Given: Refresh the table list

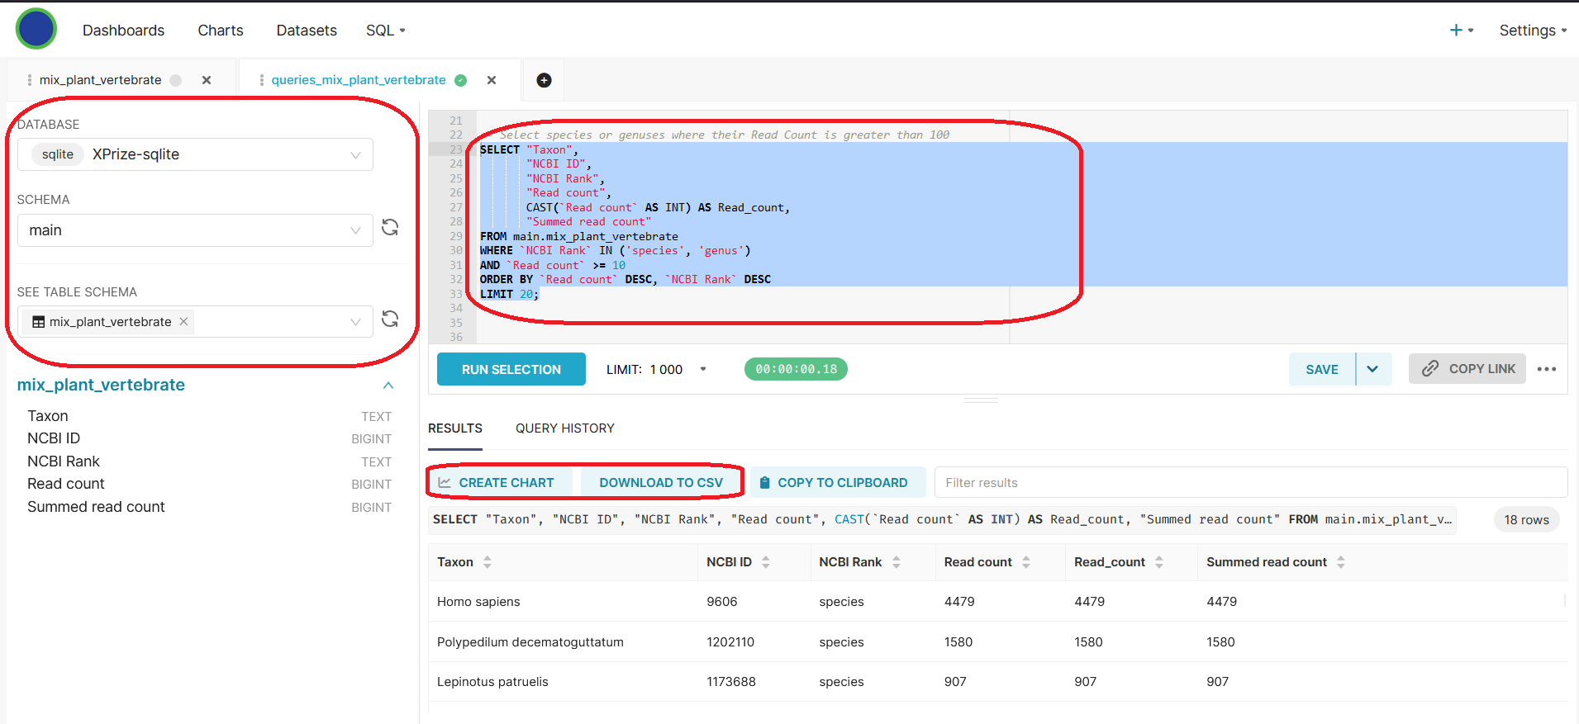Looking at the screenshot, I should (390, 319).
